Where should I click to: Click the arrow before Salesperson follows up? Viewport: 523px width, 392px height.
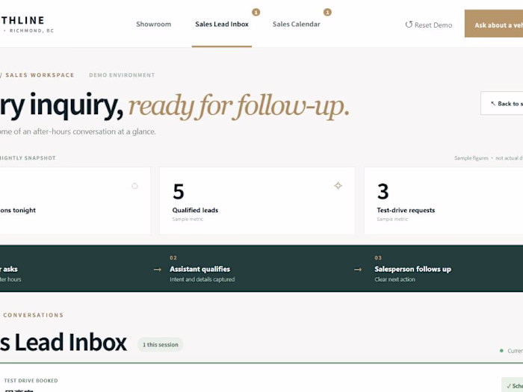pyautogui.click(x=358, y=270)
